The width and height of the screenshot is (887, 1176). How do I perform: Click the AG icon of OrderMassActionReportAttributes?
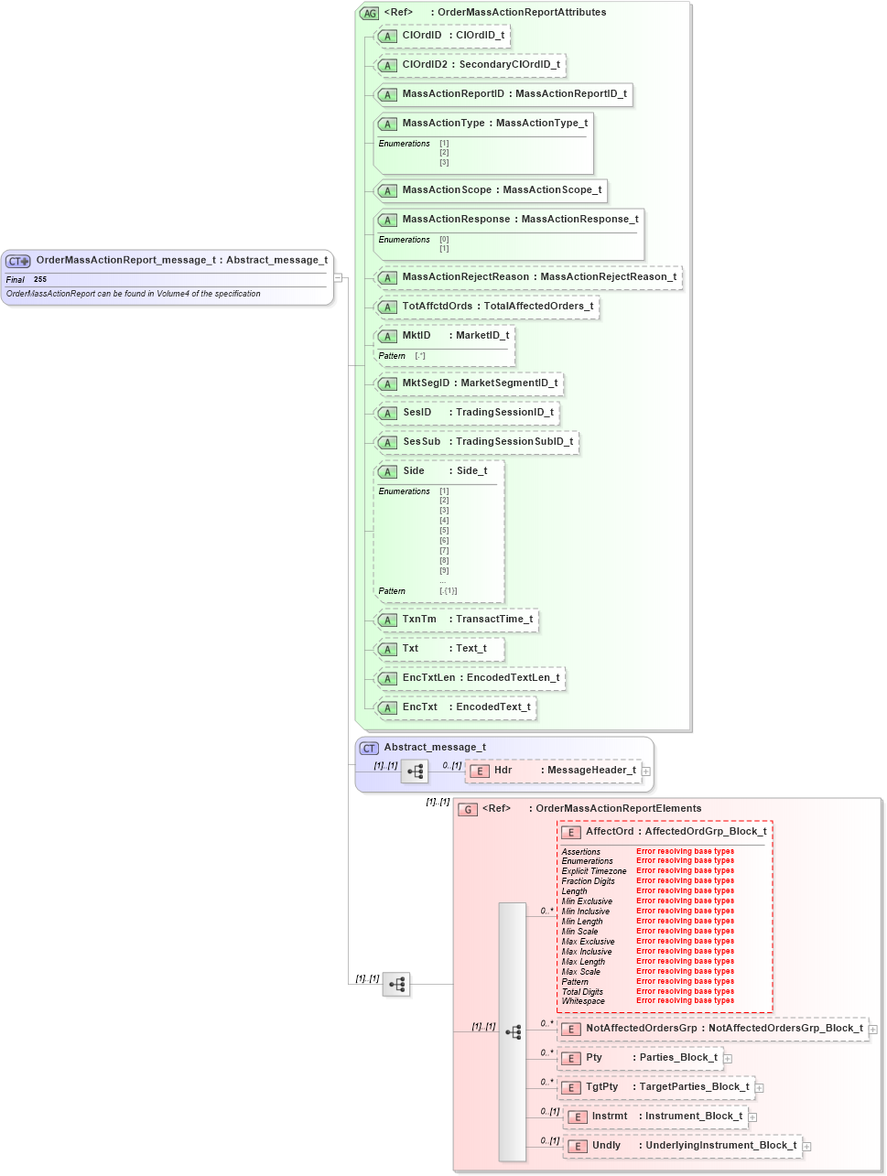(x=369, y=12)
